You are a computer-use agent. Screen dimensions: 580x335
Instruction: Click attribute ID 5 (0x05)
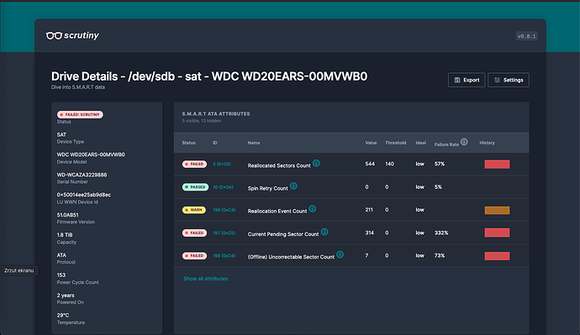coord(222,164)
